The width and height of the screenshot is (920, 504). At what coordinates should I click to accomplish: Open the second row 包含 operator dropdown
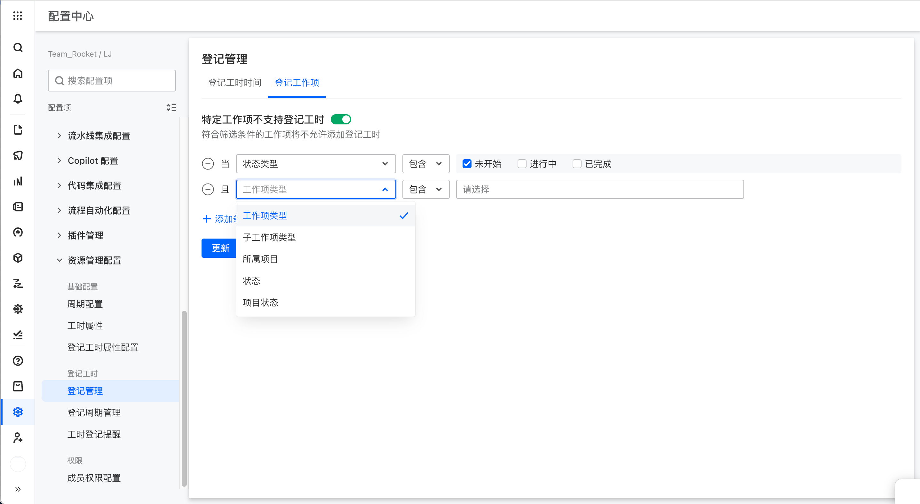pos(426,189)
